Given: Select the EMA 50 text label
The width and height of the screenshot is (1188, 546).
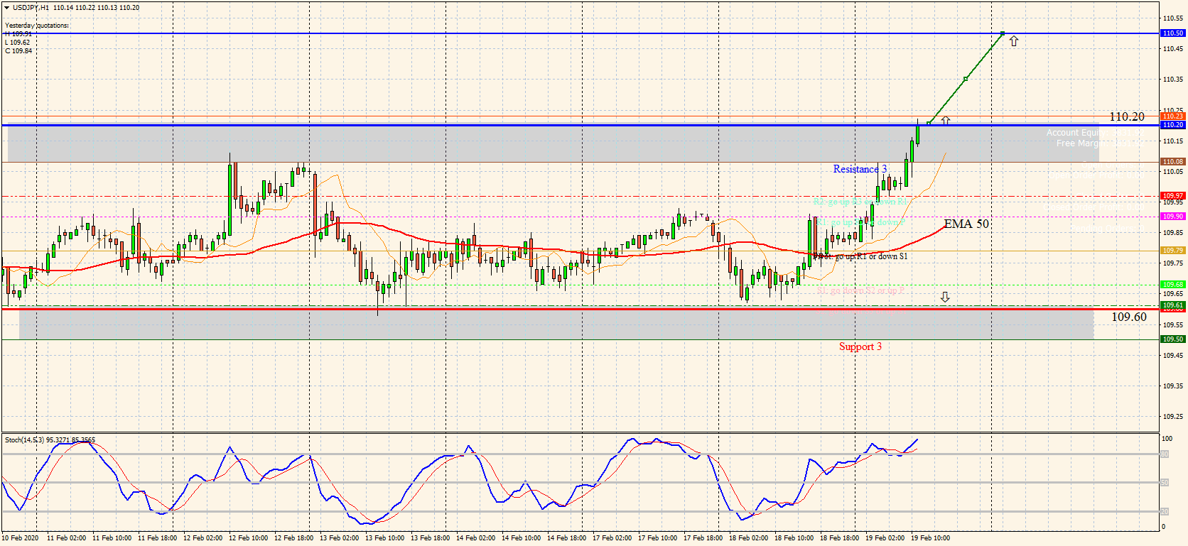Looking at the screenshot, I should pyautogui.click(x=966, y=224).
